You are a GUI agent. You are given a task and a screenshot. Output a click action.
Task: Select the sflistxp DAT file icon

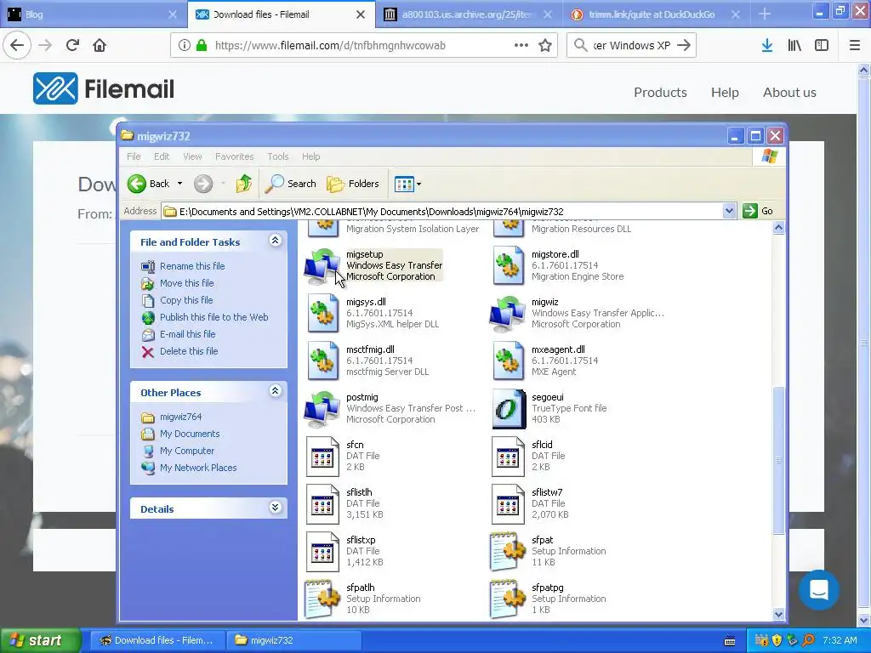point(322,552)
